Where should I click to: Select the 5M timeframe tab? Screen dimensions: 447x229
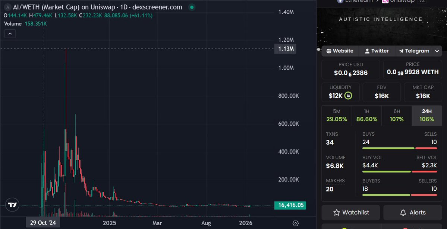click(337, 116)
